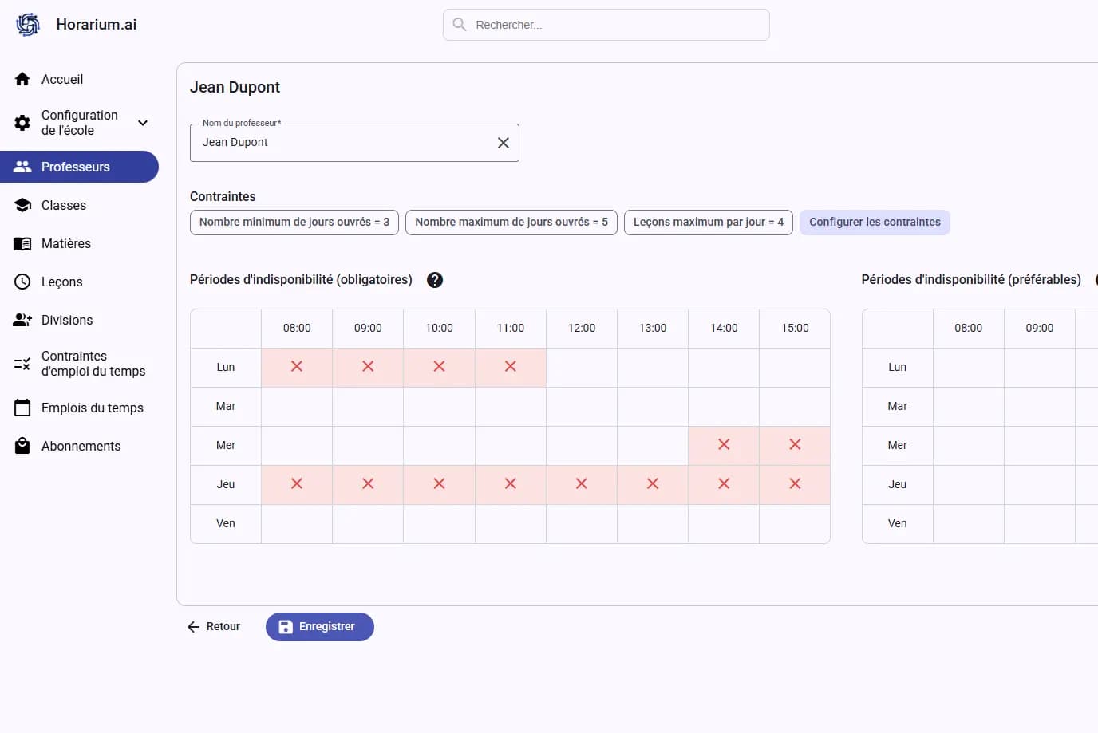Mark Tuesday 10:00 as unavailable
The width and height of the screenshot is (1098, 733).
pyautogui.click(x=439, y=406)
